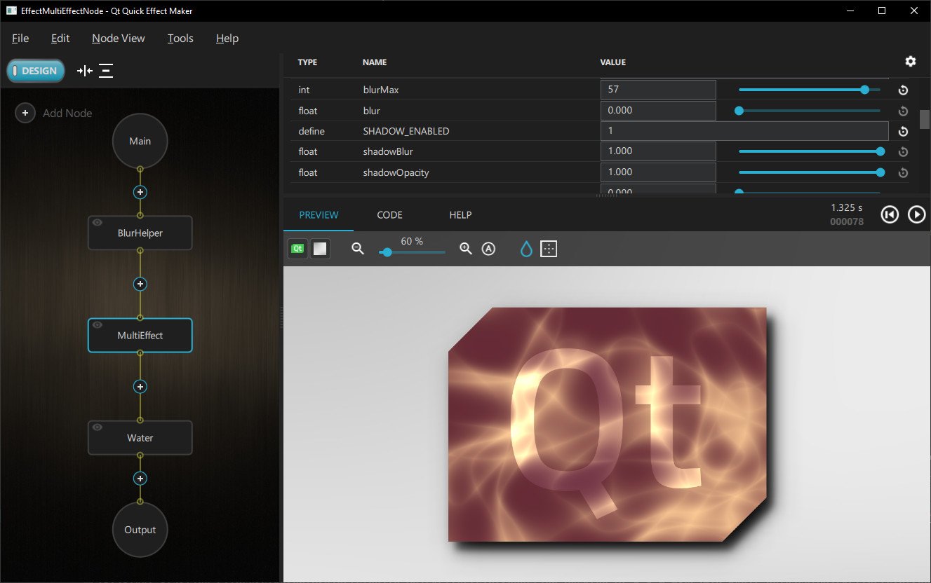Click the zoom in magnifier icon
Viewport: 931px width, 583px height.
click(x=466, y=248)
